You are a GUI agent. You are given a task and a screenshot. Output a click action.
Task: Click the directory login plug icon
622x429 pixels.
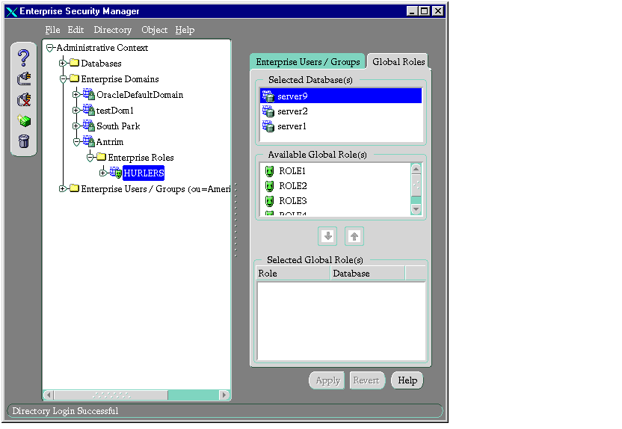24,78
